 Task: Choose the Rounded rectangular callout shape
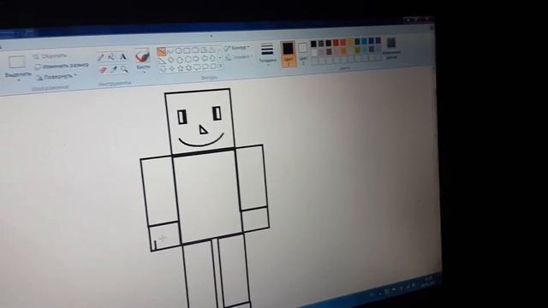click(x=196, y=67)
